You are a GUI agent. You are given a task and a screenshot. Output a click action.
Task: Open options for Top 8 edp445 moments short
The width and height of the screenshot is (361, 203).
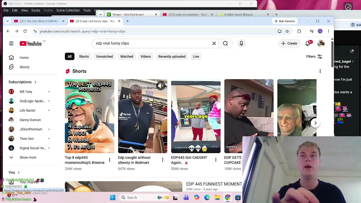coord(109,160)
